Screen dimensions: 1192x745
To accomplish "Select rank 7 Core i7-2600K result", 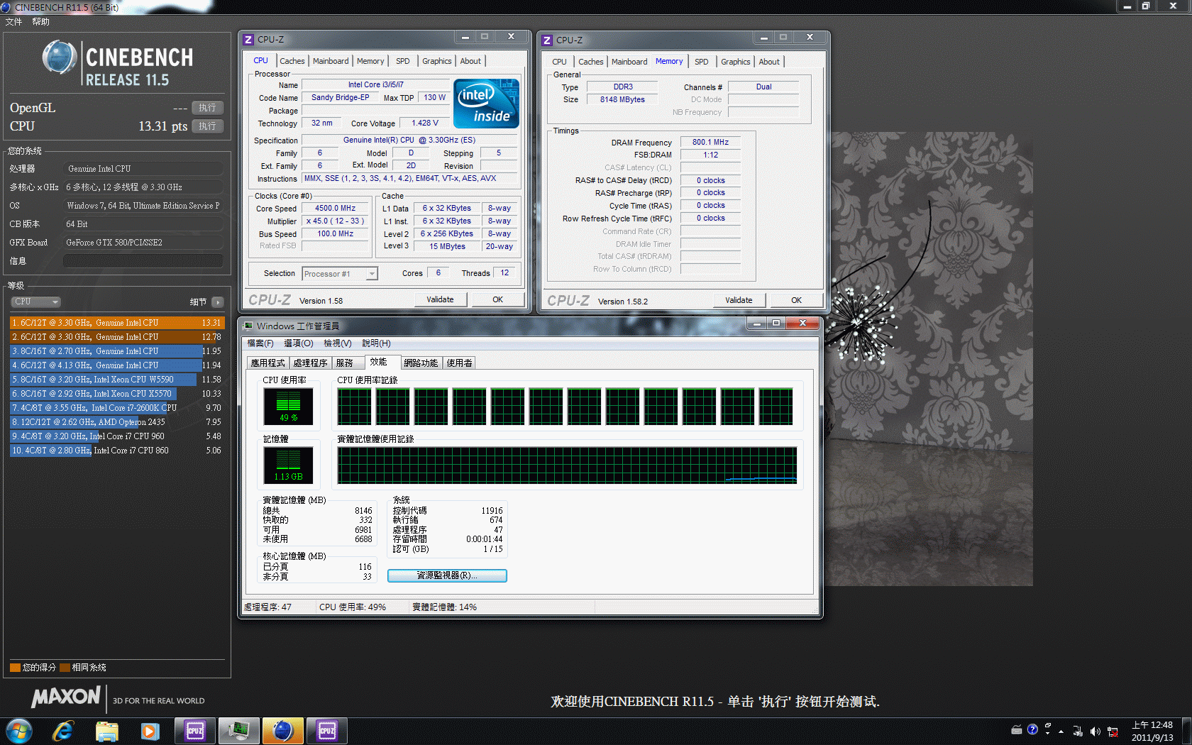I will tap(116, 408).
